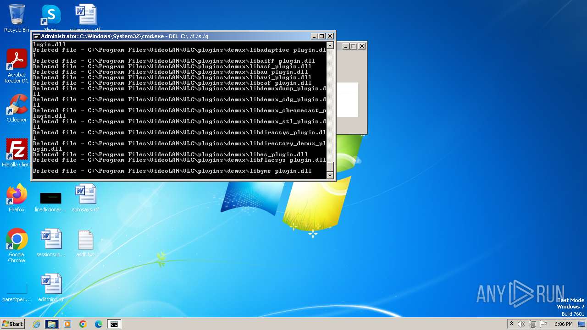587x330 pixels.
Task: Open editthird.rtf document icon
Action: click(x=50, y=288)
